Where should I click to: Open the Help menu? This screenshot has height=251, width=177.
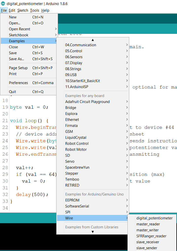(x=45, y=10)
